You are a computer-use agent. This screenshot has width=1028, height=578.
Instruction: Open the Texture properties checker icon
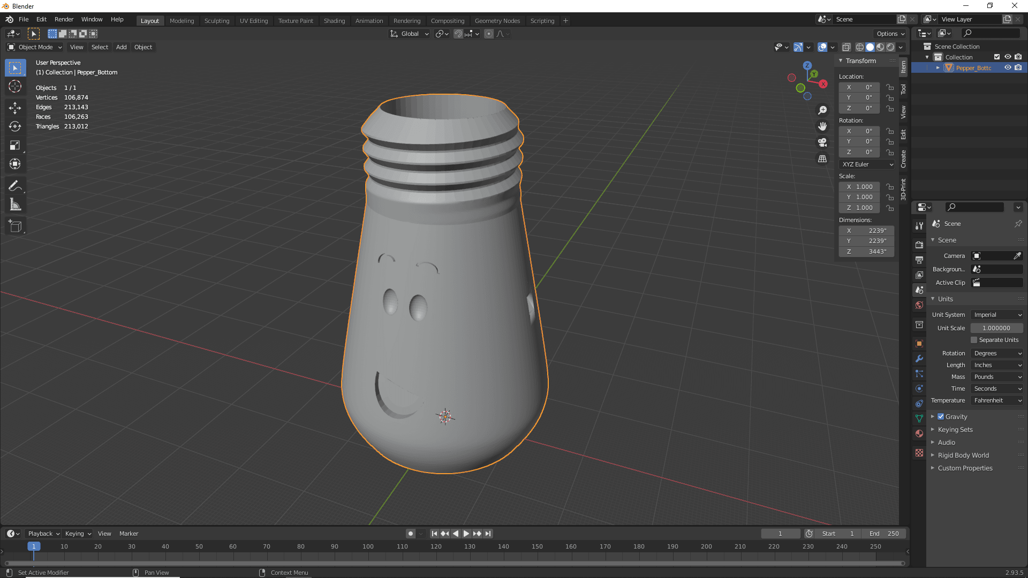point(919,453)
